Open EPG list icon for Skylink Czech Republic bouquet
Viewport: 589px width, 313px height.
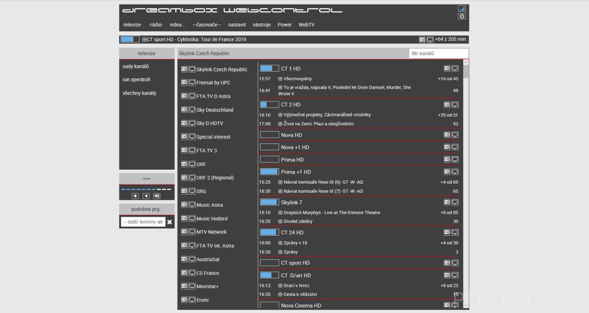[184, 70]
